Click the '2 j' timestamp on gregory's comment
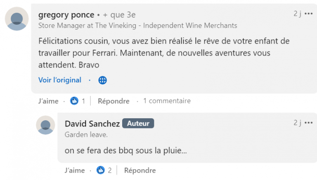317x180 pixels. click(297, 14)
